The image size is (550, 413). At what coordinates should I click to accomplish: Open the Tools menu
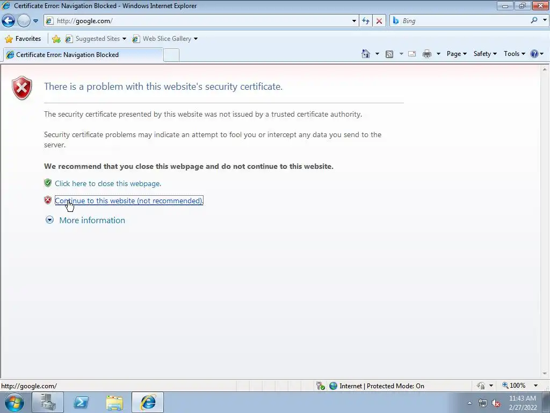click(514, 54)
